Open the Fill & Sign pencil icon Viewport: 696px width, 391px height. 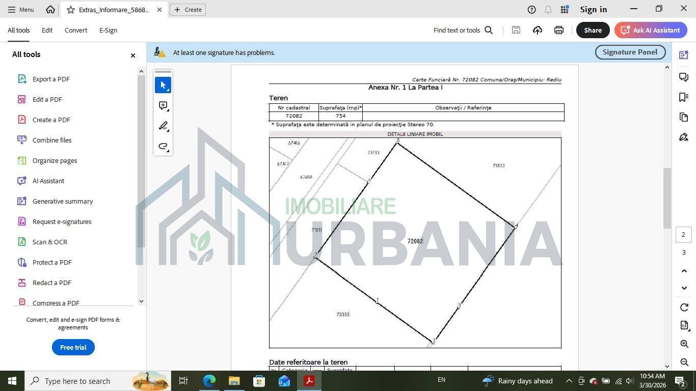point(684,136)
